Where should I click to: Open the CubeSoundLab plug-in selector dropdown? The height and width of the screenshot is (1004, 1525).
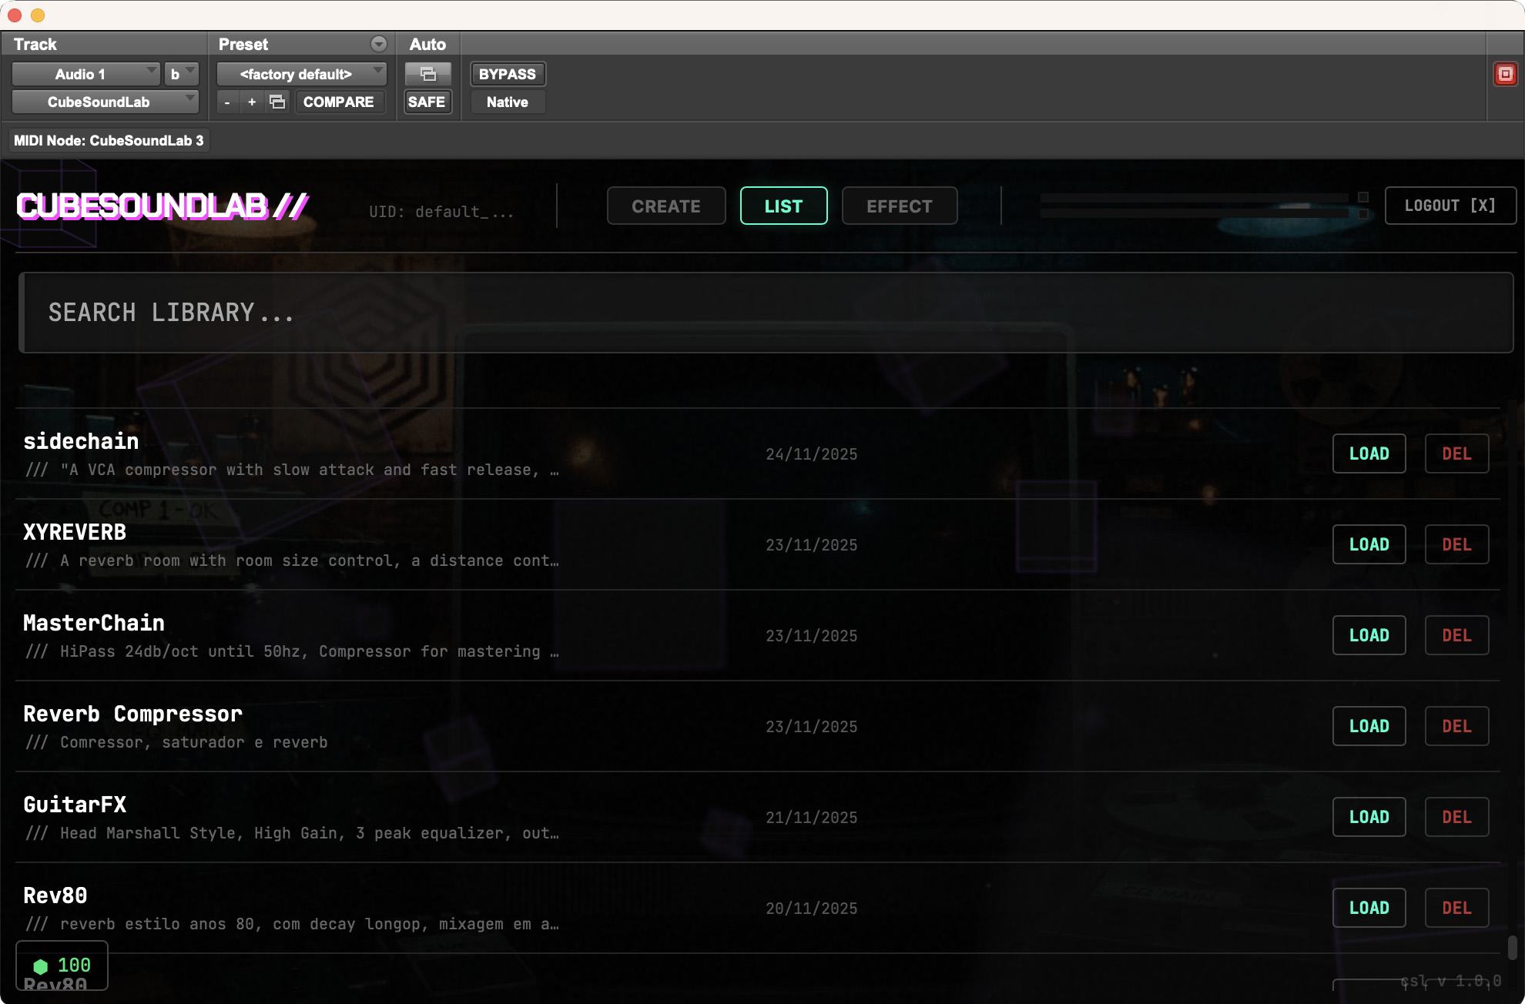pyautogui.click(x=105, y=102)
